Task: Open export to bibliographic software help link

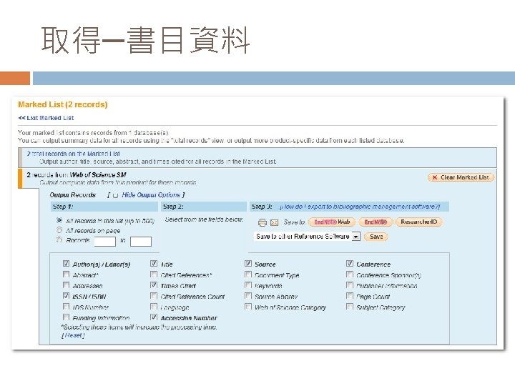Action: pos(360,207)
